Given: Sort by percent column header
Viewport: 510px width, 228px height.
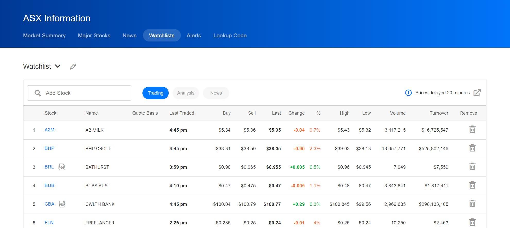Looking at the screenshot, I should pyautogui.click(x=318, y=113).
